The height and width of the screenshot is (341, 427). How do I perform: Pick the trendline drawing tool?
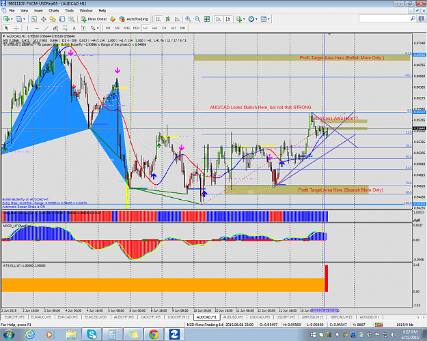tap(46, 28)
